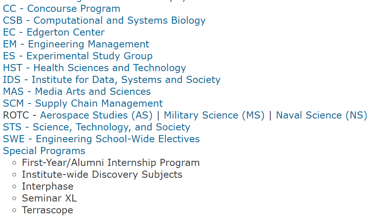
Task: Click Institute-wide Discovery Subjects item
Action: point(102,175)
